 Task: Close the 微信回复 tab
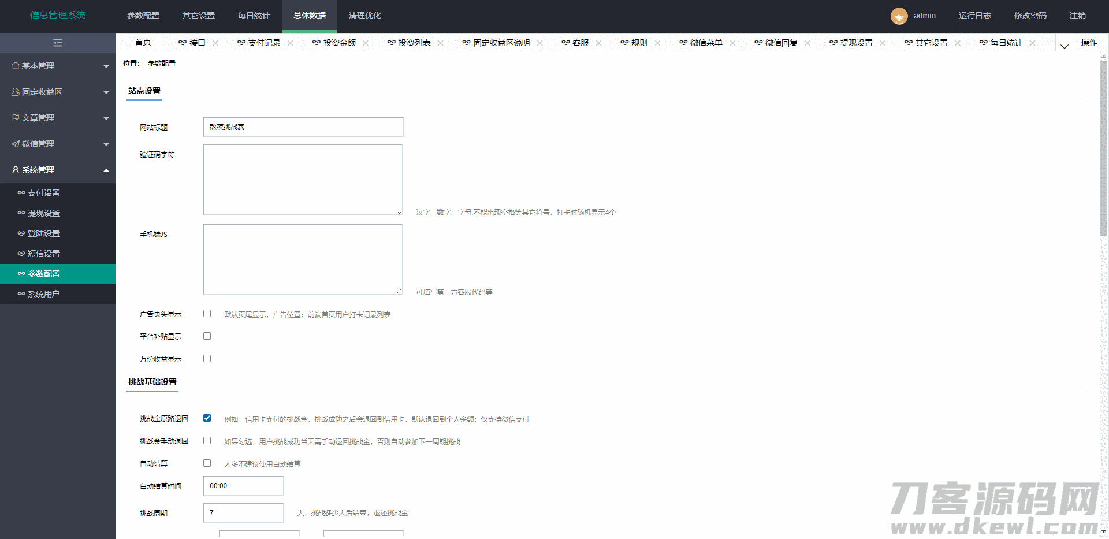pyautogui.click(x=808, y=43)
